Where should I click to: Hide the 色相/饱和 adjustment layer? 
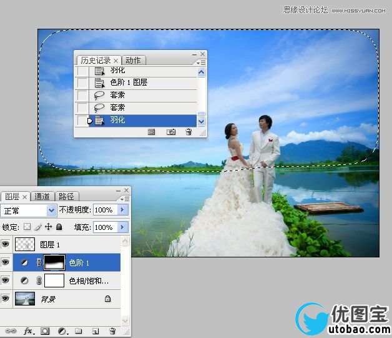[6, 280]
